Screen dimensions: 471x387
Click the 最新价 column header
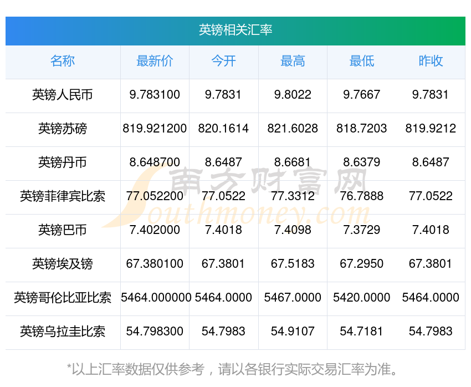(x=155, y=61)
